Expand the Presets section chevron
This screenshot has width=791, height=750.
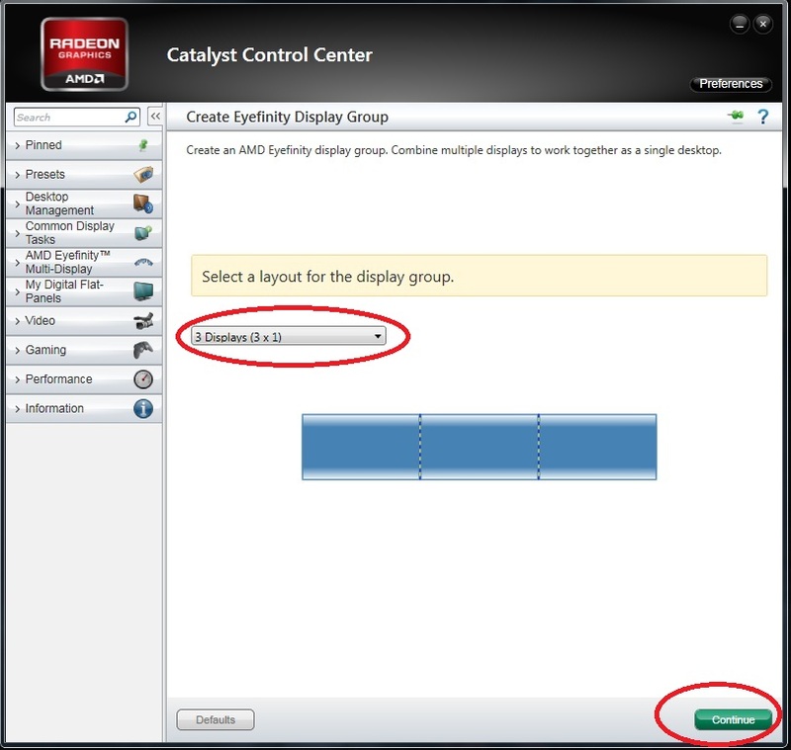pyautogui.click(x=18, y=175)
